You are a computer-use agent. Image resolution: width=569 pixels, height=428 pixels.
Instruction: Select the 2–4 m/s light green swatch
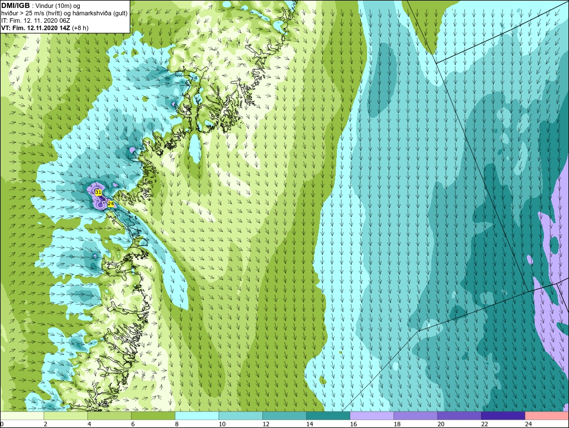(x=65, y=415)
